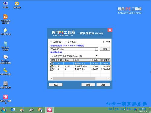Expand the Windows 8.1 image name dropdown
This screenshot has height=113, width=151.
point(97,56)
